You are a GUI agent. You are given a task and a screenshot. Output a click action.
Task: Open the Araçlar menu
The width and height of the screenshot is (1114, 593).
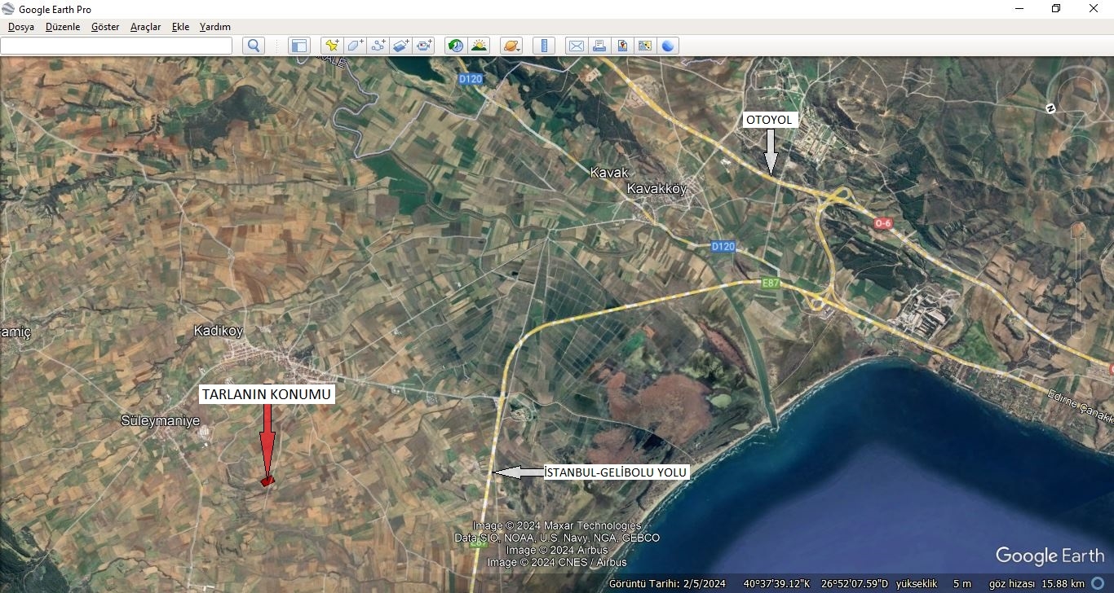pos(145,27)
